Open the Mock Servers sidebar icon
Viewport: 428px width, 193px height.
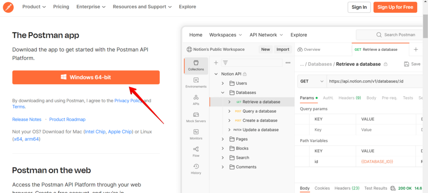tap(196, 117)
